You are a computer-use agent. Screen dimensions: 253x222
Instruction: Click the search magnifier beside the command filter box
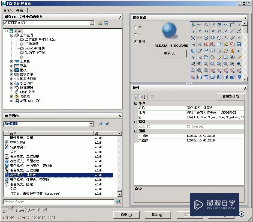point(118,201)
